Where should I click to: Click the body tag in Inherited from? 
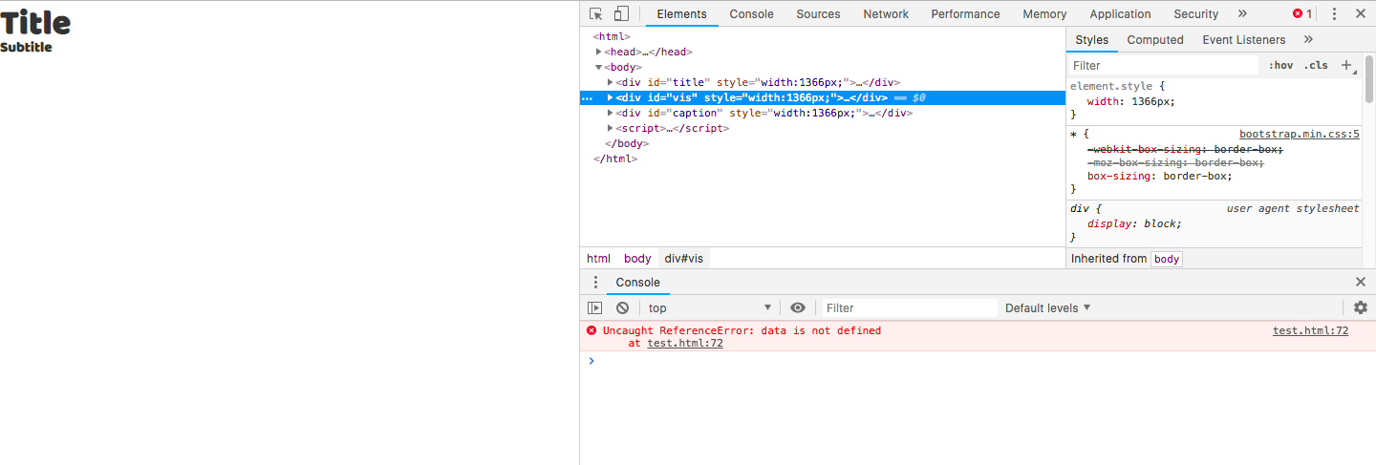[1167, 259]
